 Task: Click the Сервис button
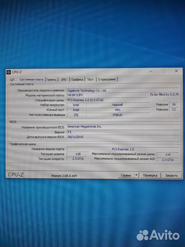[126, 175]
